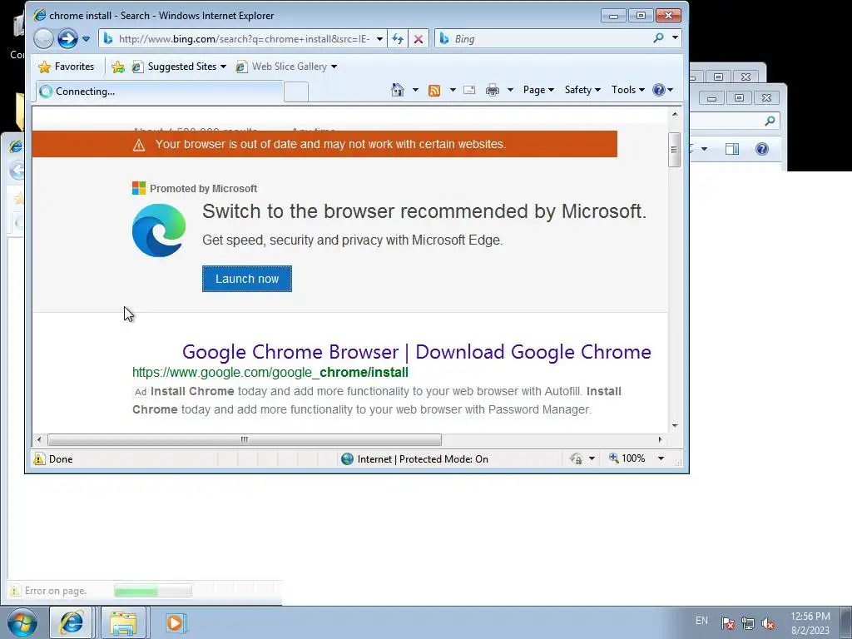The width and height of the screenshot is (852, 639).
Task: Click the search magnifier icon
Action: coord(659,38)
